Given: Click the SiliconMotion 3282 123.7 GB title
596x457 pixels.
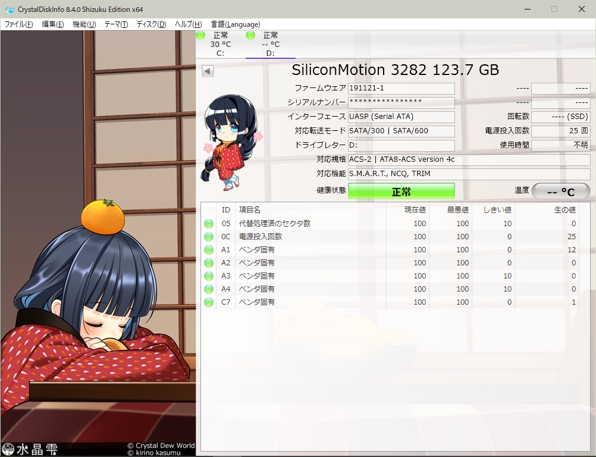Looking at the screenshot, I should 396,70.
